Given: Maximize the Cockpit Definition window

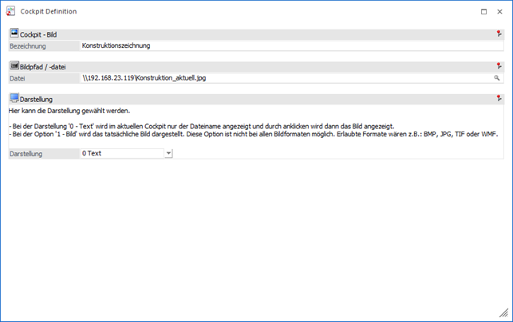Looking at the screenshot, I should 483,12.
